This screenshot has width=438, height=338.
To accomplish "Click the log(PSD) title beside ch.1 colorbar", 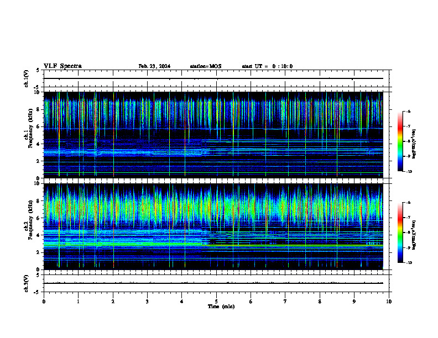I will point(414,144).
